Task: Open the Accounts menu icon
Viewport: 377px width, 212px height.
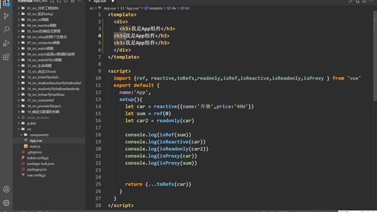Action: pos(6,189)
